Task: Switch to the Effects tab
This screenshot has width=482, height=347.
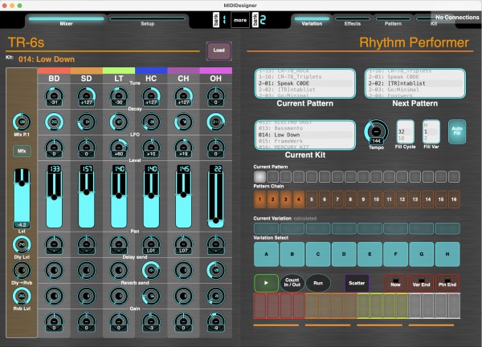Action: (353, 21)
